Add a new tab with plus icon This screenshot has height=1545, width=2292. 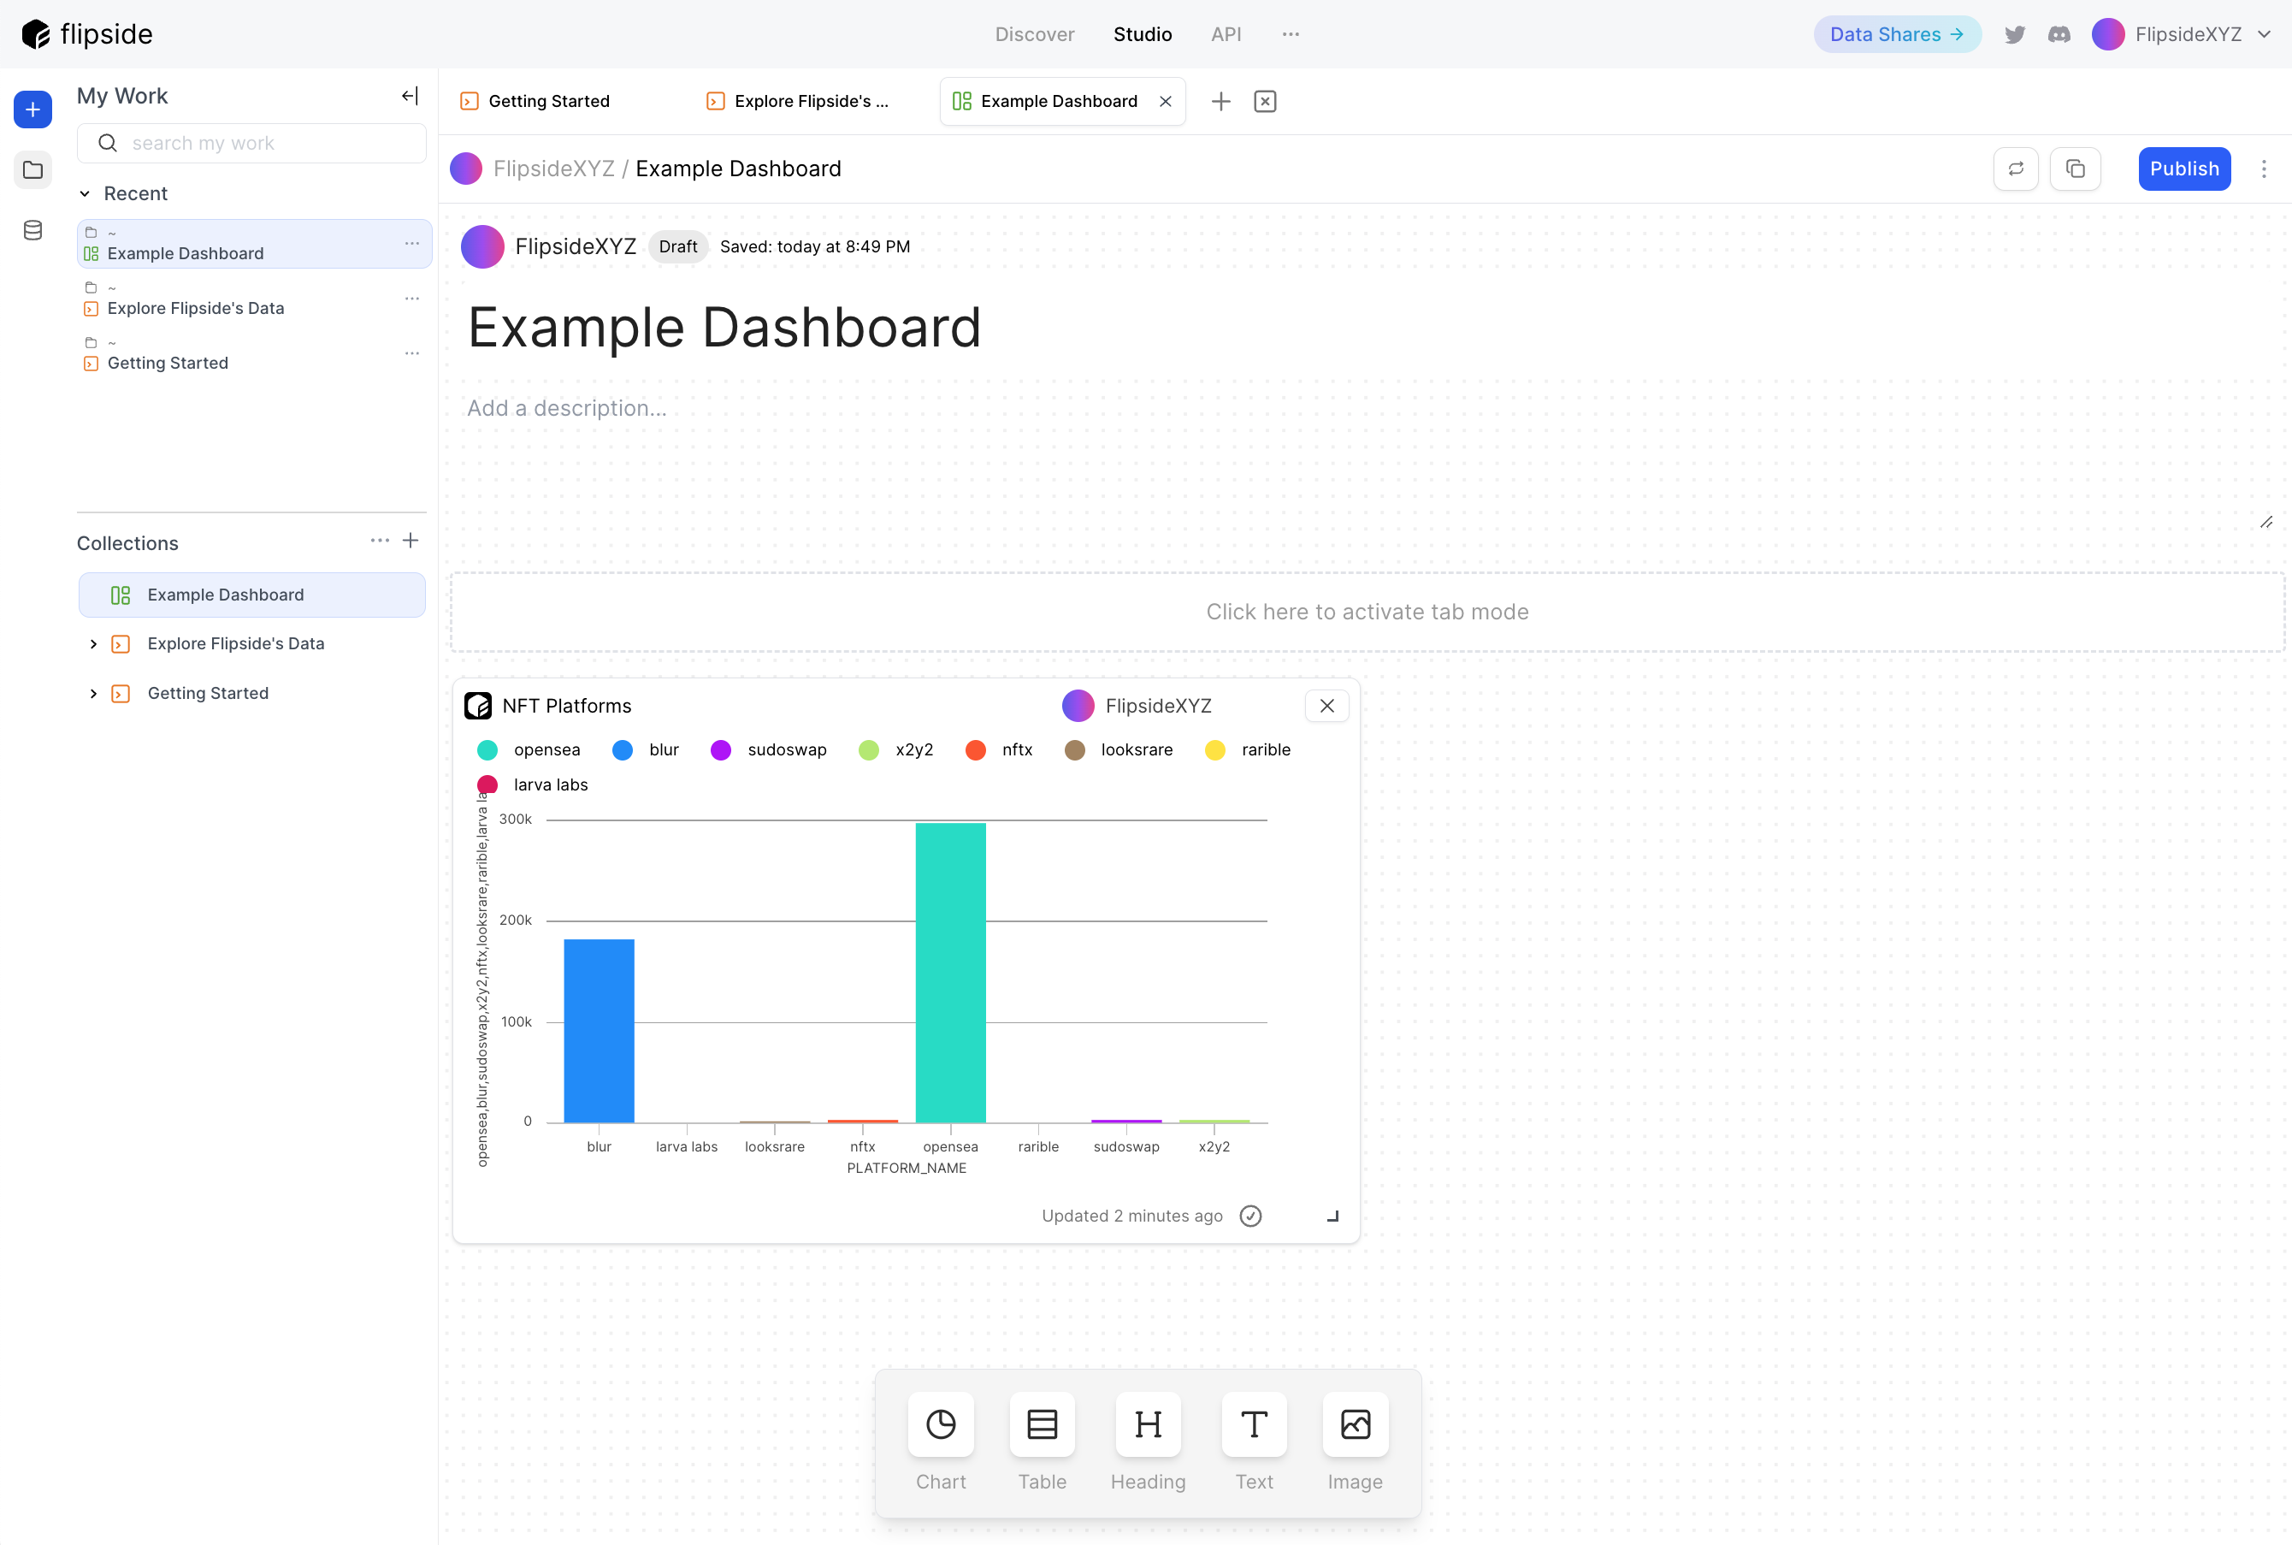(1220, 102)
